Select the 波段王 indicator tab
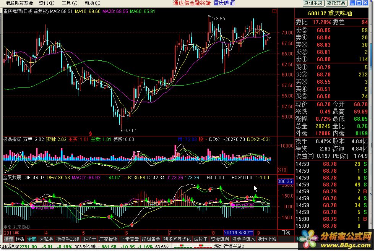 tap(201, 239)
